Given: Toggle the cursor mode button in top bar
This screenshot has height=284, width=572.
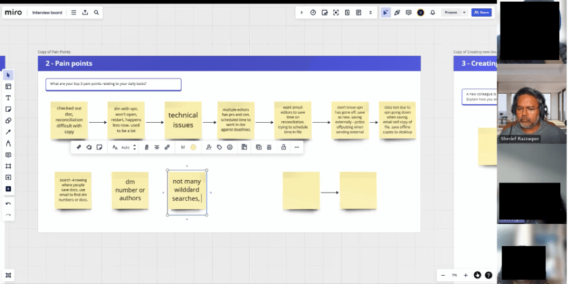Looking at the screenshot, I should 385,12.
